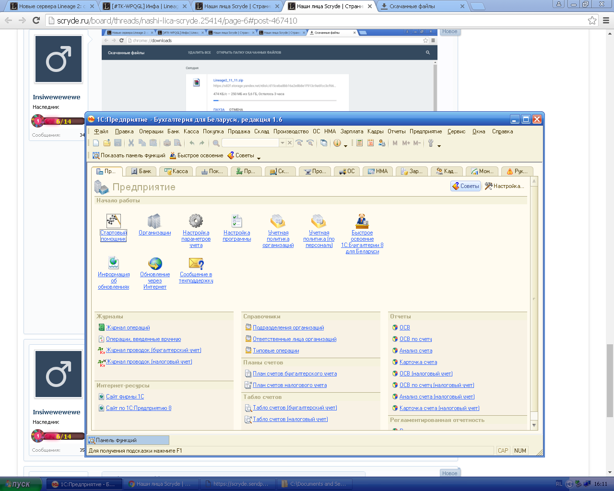
Task: Switch to the Банк tab
Action: point(141,171)
